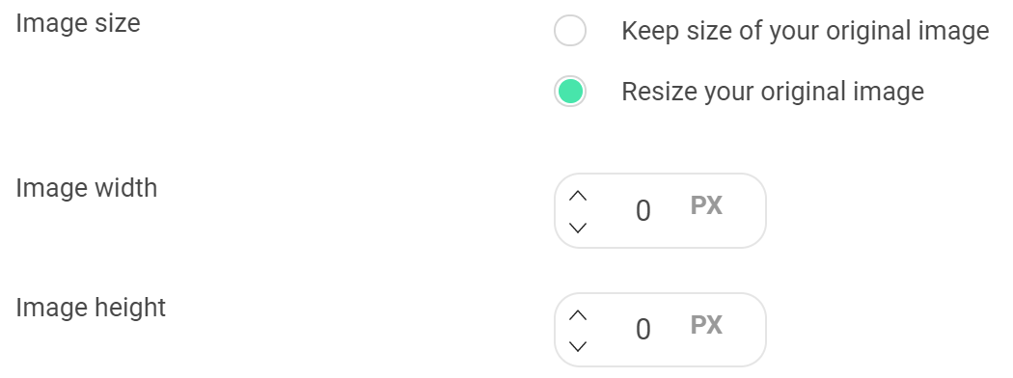Click the 0 value in height box
The height and width of the screenshot is (378, 1013).
[x=643, y=330]
